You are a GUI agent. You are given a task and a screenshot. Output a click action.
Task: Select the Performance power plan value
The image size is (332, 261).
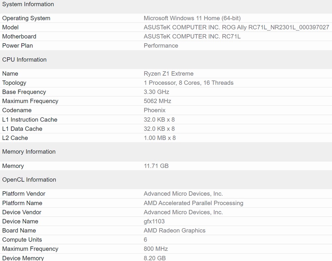161,46
